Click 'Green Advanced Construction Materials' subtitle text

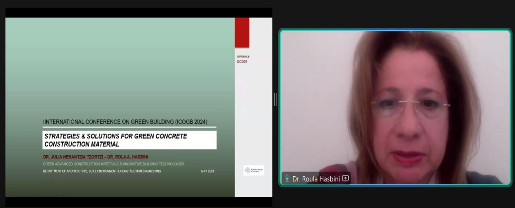coord(113,164)
